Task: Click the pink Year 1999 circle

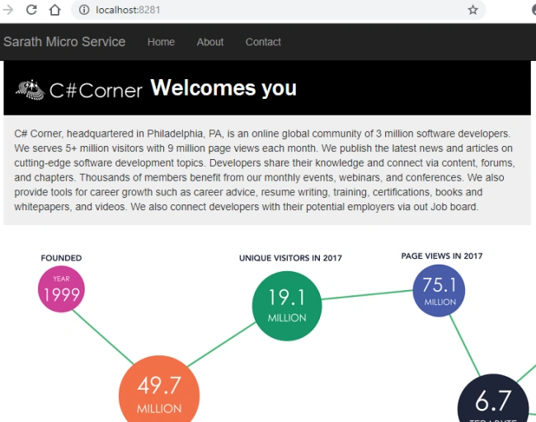Action: (61, 289)
